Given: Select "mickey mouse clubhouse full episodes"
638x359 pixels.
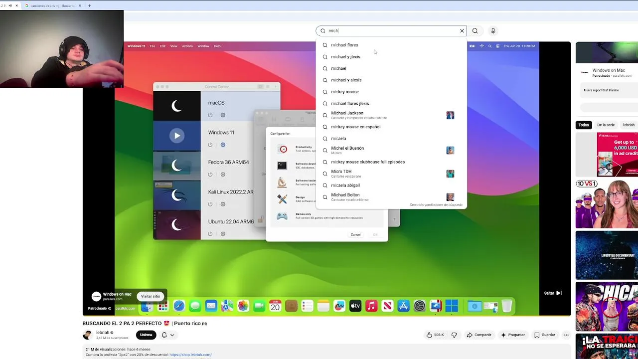Looking at the screenshot, I should pos(391,162).
